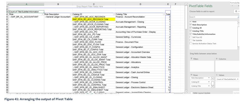Viewport: 241px width, 104px height.
Task: Check Service Activation Status Text field
Action: pos(191,44)
